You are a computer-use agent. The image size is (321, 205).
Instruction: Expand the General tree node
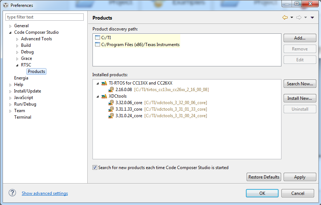click(10, 26)
